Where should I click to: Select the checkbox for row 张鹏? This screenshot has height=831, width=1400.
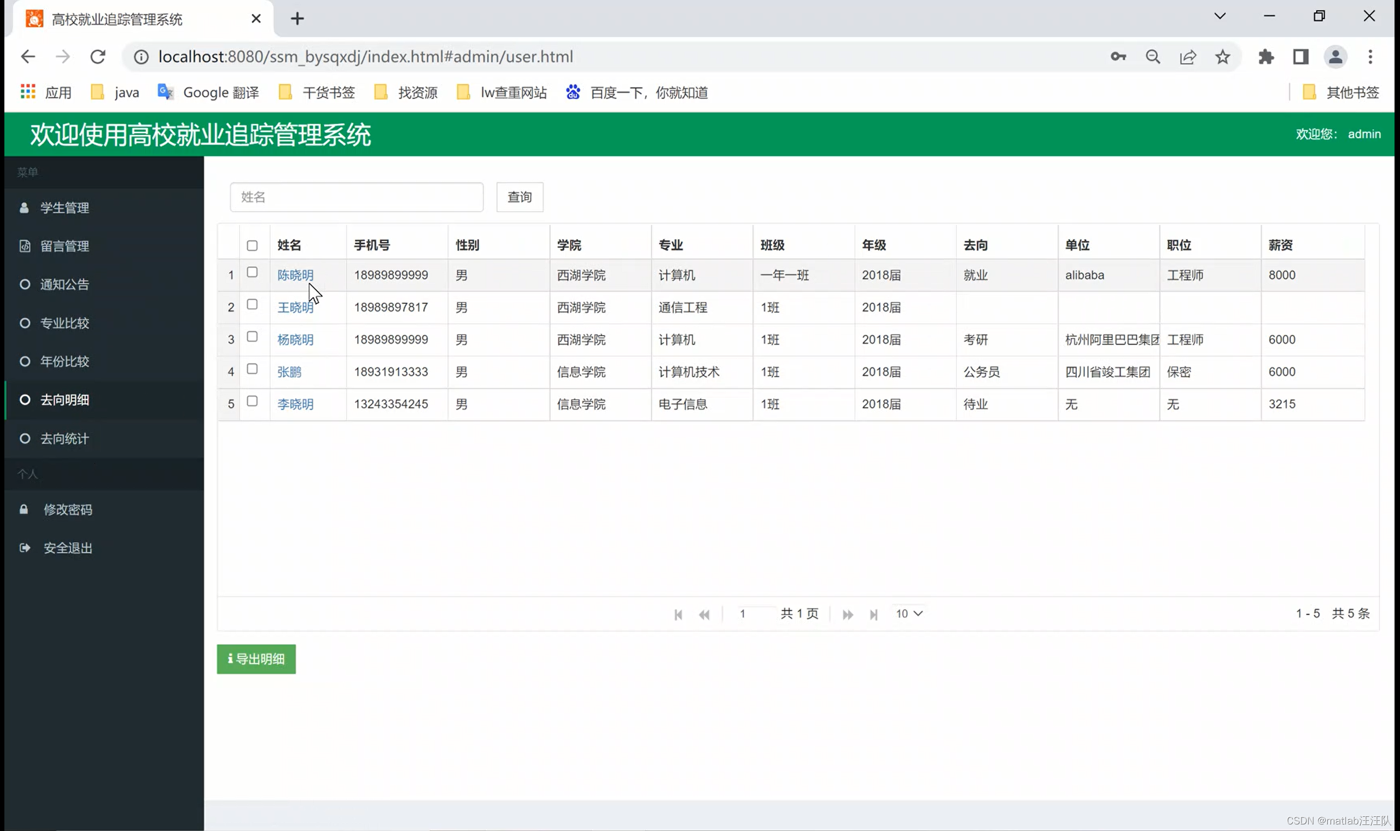tap(252, 368)
